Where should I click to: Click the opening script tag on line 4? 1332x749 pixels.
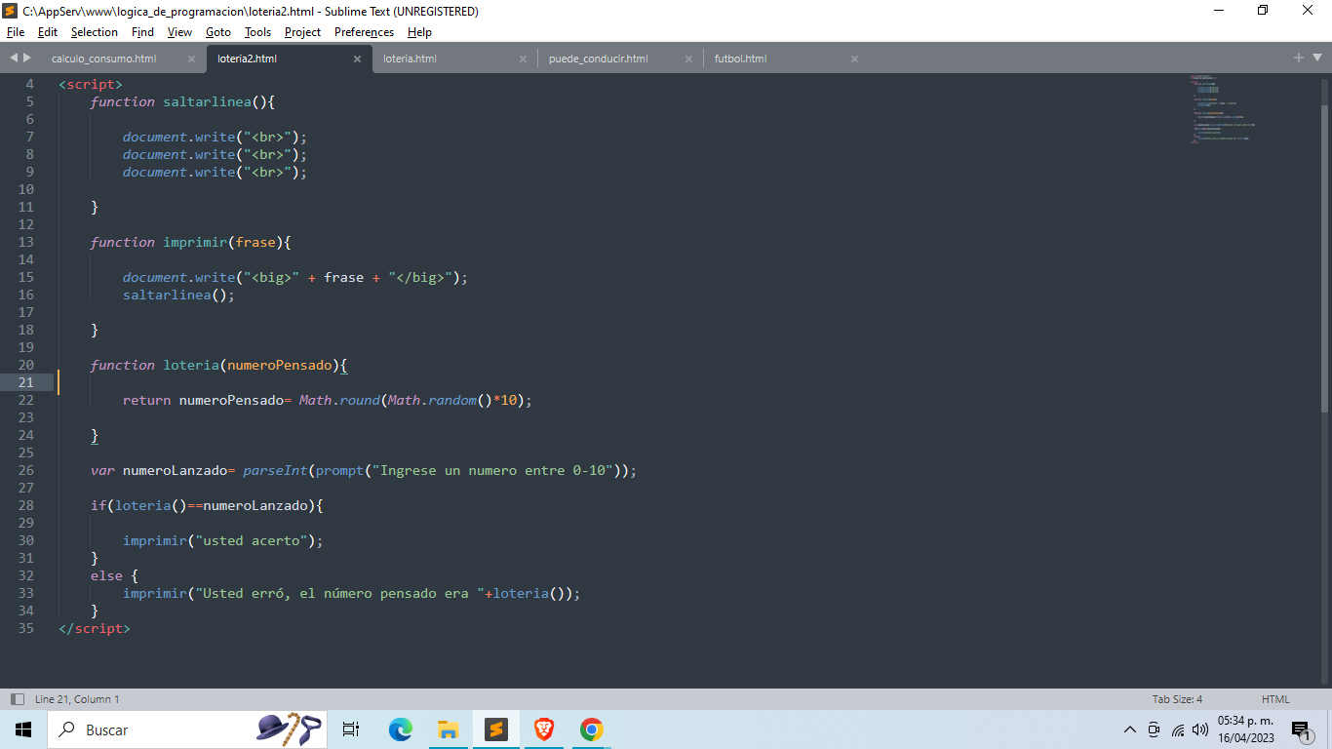[91, 84]
